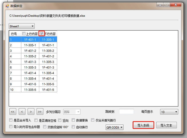187x138 pixels.
Task: Select row 9 cell 1F-401-5 in 上行内容
Action: 30,84
